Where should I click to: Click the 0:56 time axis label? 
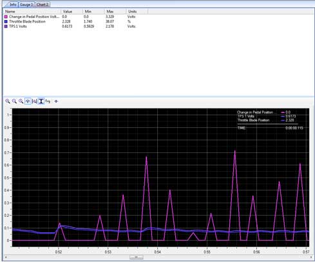point(256,252)
